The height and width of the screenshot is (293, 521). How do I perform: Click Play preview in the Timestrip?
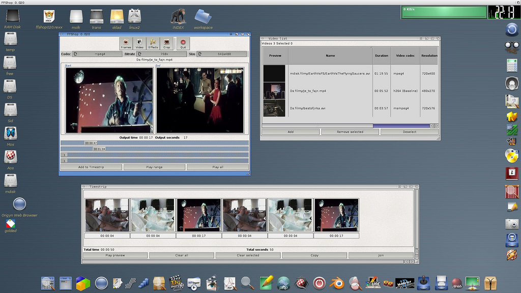(115, 255)
